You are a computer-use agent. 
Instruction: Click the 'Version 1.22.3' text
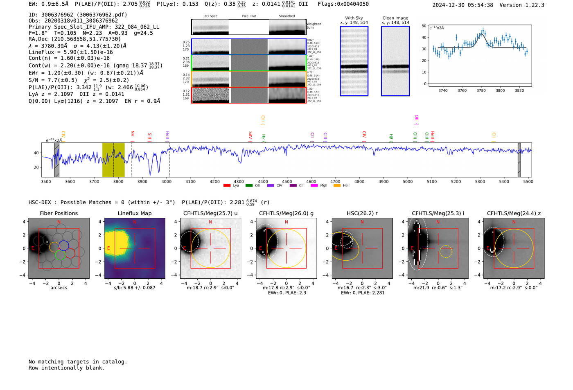(522, 5)
